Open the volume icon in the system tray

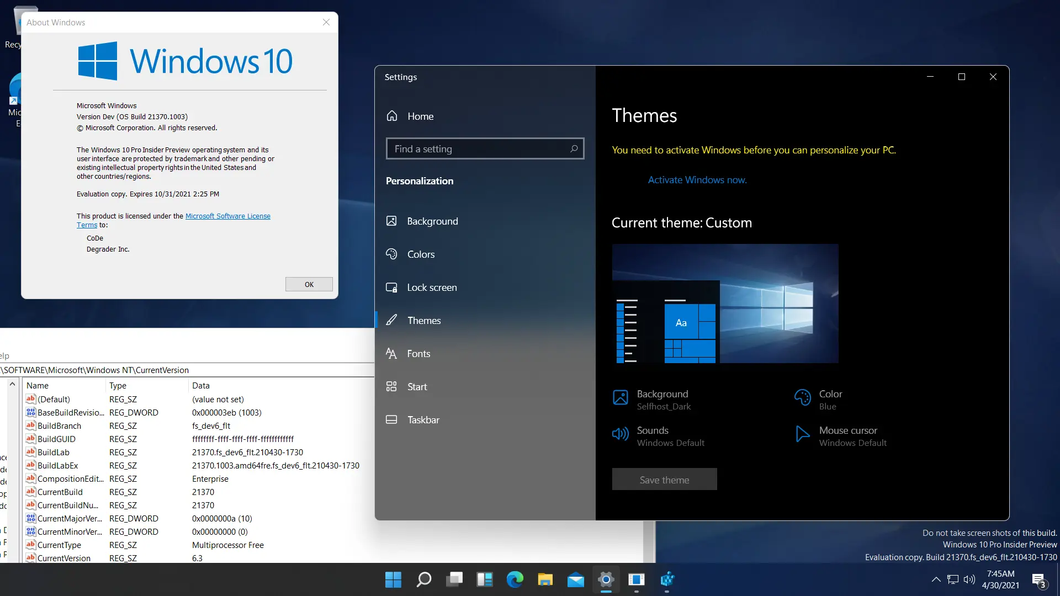tap(969, 579)
